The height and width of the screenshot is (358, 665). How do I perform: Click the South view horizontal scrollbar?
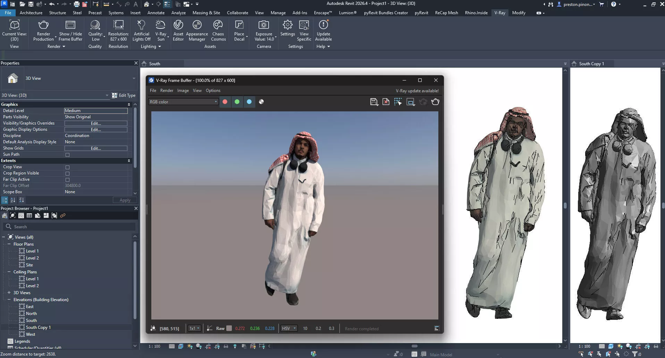(x=414, y=346)
